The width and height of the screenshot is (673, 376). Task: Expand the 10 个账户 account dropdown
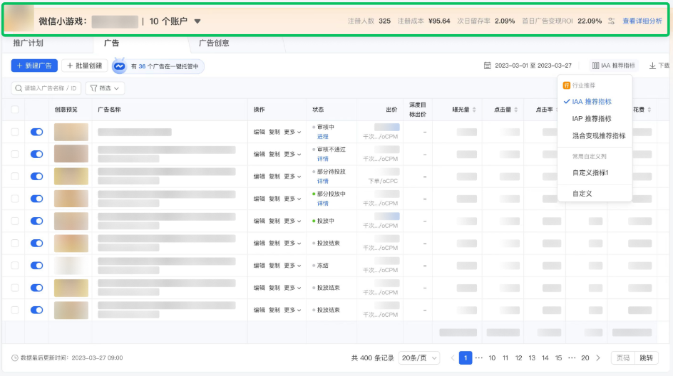pos(175,21)
